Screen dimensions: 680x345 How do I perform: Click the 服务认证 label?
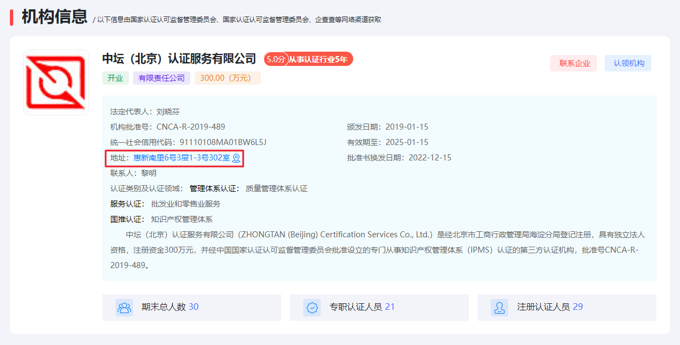click(127, 204)
